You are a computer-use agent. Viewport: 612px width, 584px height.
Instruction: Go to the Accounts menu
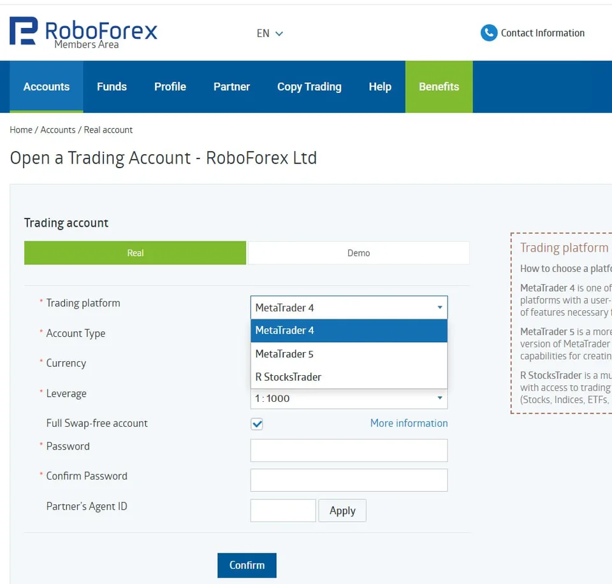[47, 87]
